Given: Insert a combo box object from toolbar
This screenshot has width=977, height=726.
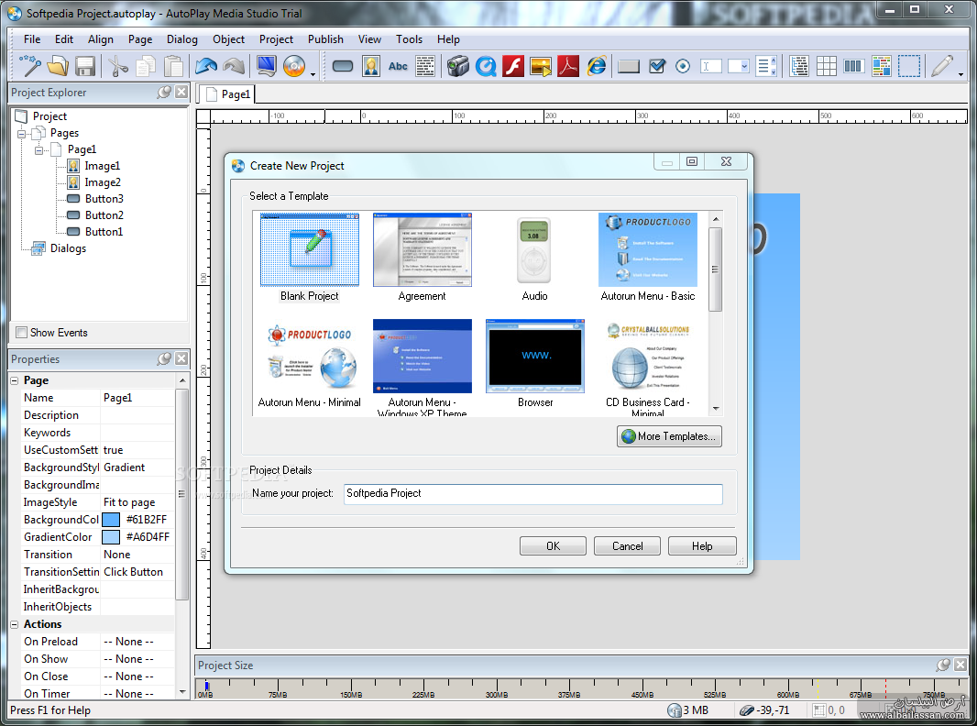Looking at the screenshot, I should pos(739,65).
